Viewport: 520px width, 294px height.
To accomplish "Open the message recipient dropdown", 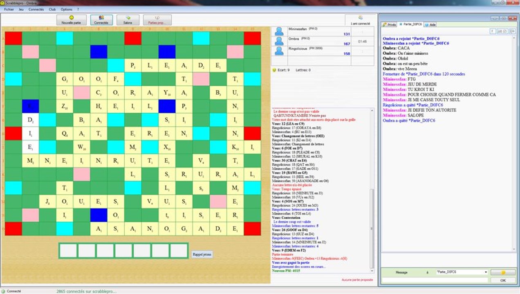I will point(462,272).
